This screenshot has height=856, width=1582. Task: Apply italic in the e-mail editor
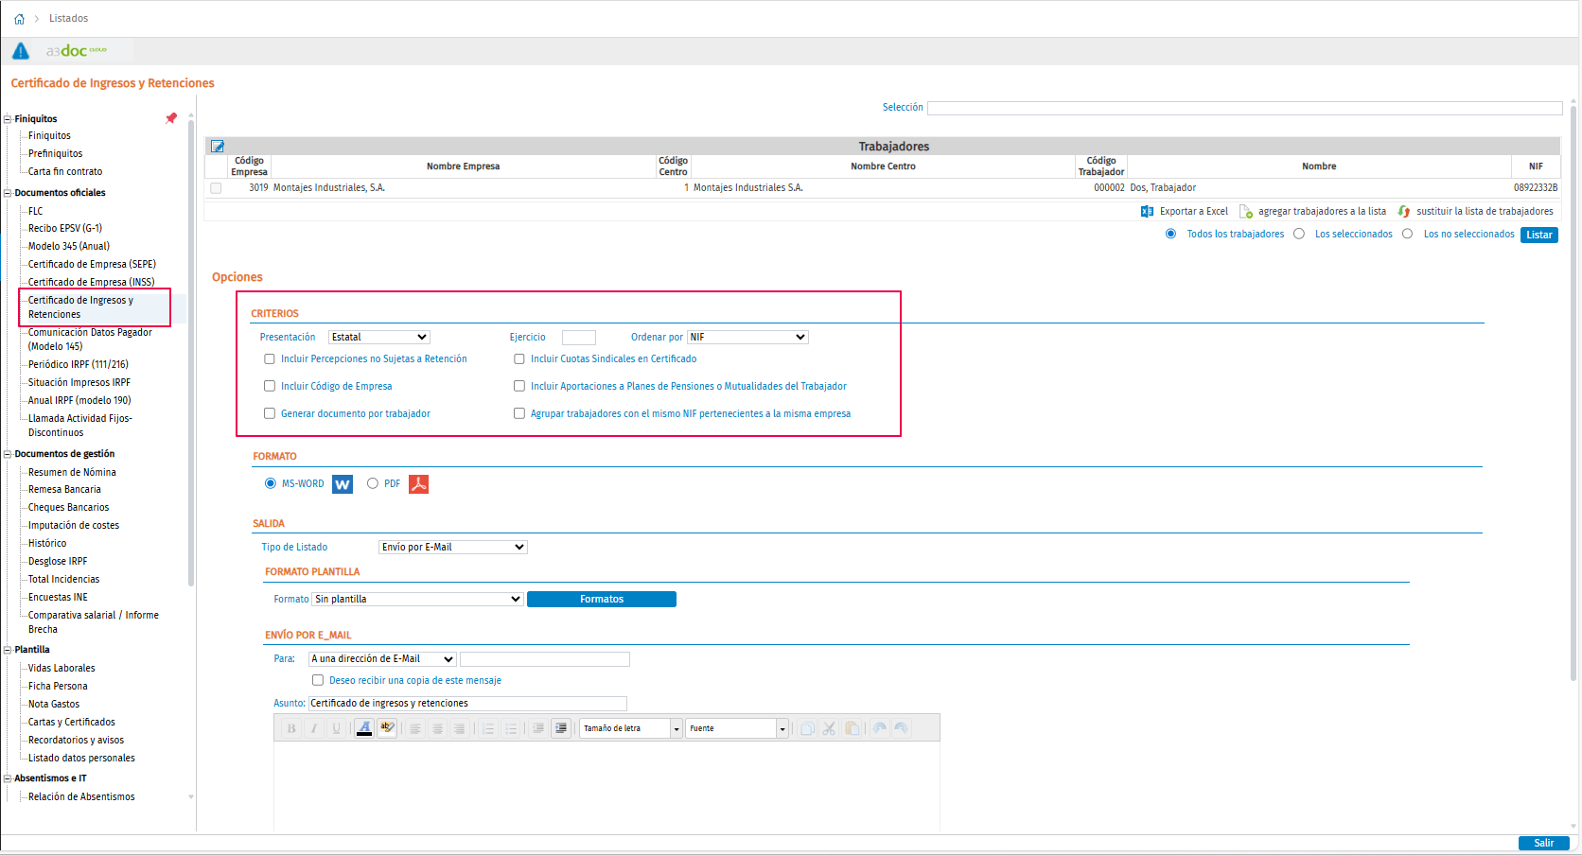pos(313,728)
